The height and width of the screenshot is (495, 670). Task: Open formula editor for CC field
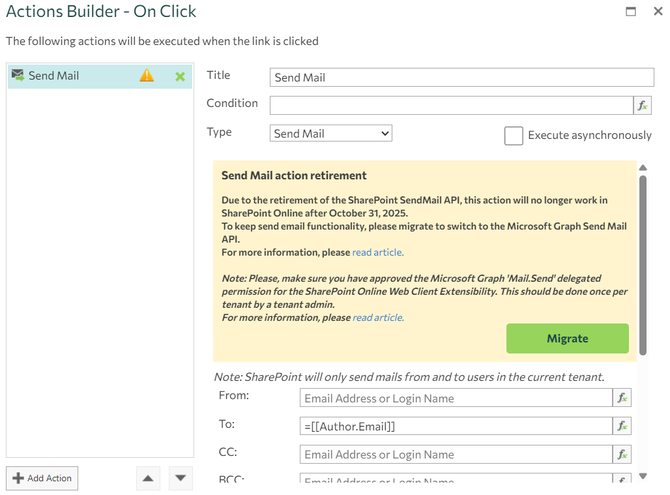622,454
